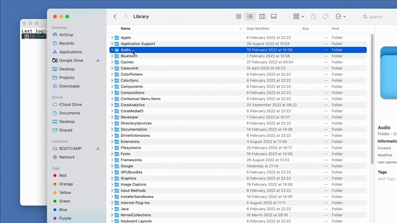Expand the Fonts folder

coord(112,154)
